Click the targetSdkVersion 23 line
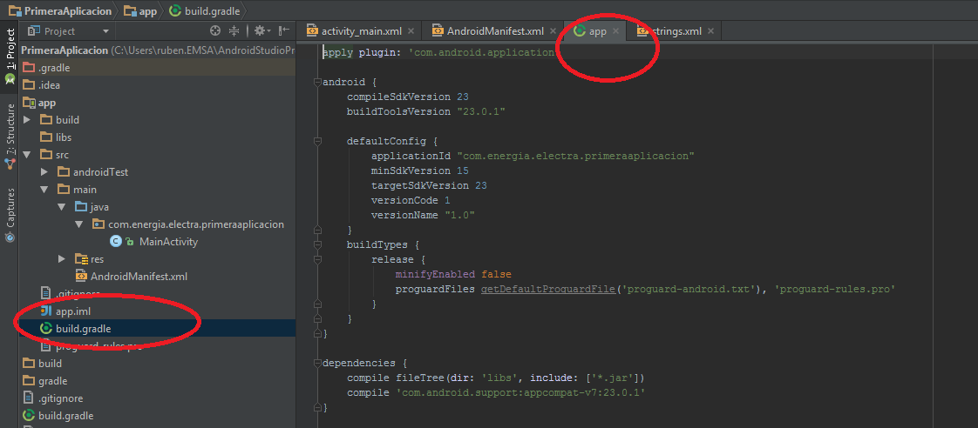The image size is (978, 428). (x=429, y=185)
